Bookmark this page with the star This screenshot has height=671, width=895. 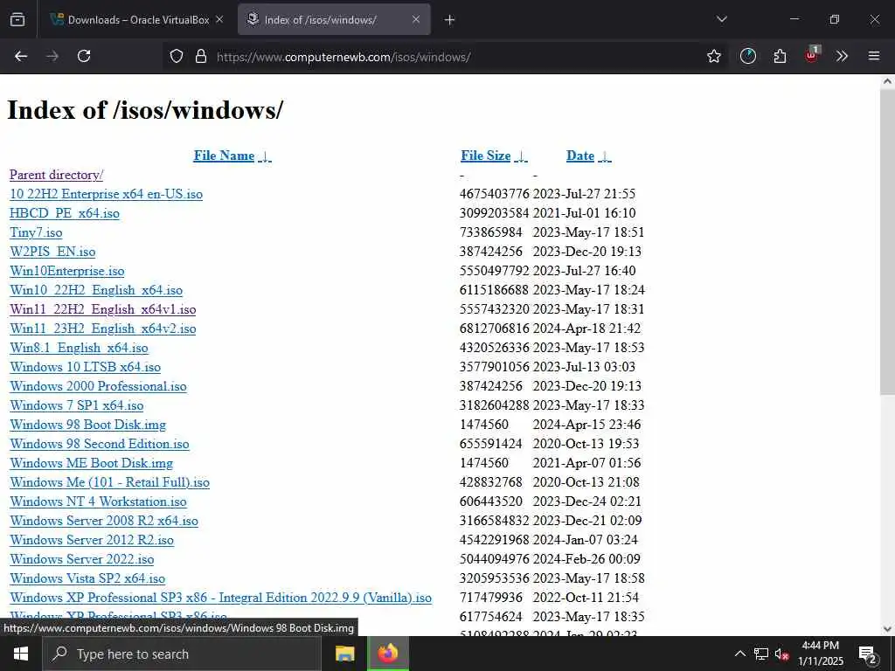[713, 56]
